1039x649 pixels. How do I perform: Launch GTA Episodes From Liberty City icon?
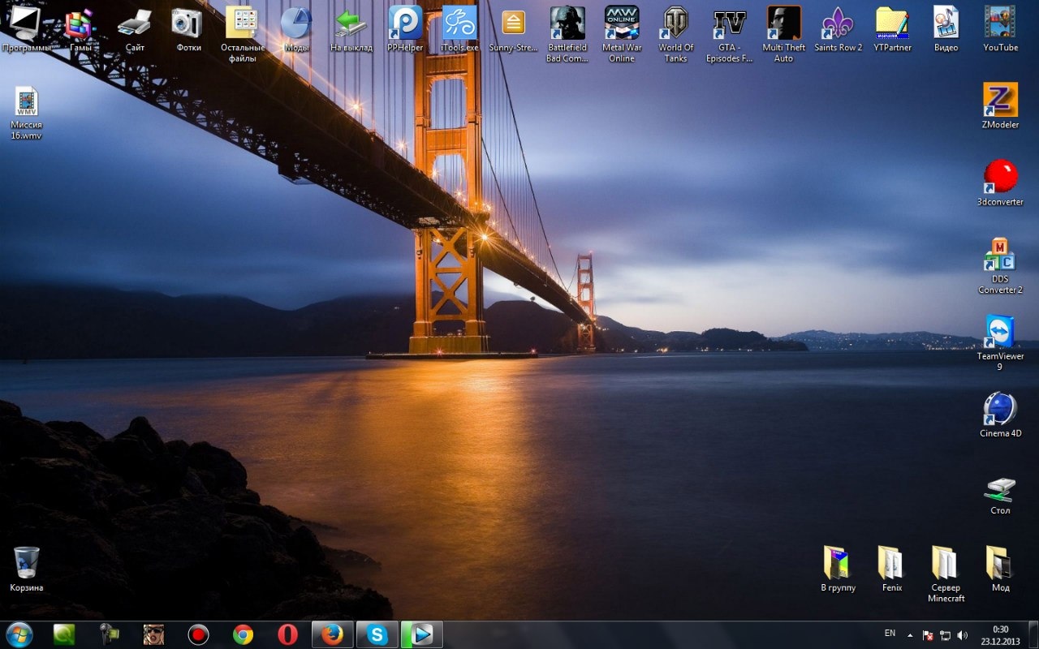point(729,24)
